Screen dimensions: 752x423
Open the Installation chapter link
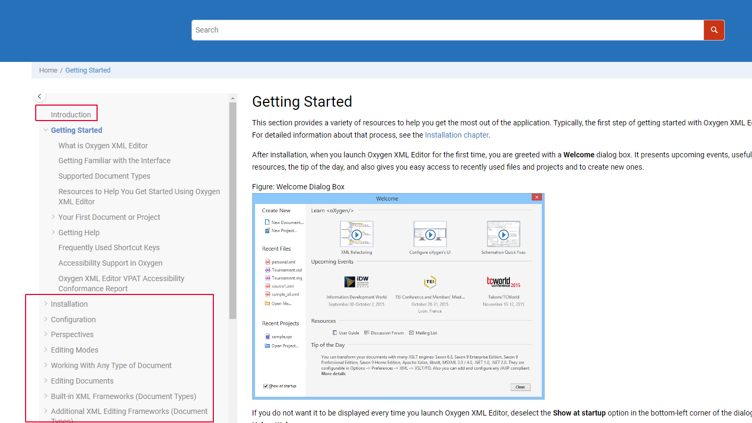click(457, 135)
